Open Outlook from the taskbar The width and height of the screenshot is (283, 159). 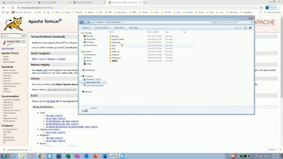click(x=86, y=156)
